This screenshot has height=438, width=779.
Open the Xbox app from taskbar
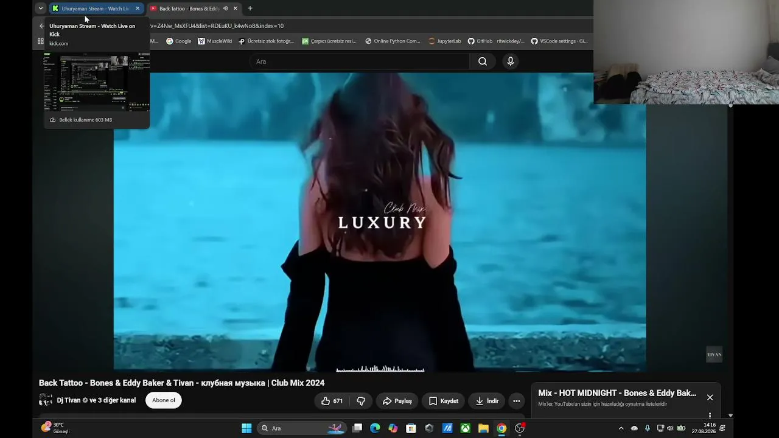465,428
